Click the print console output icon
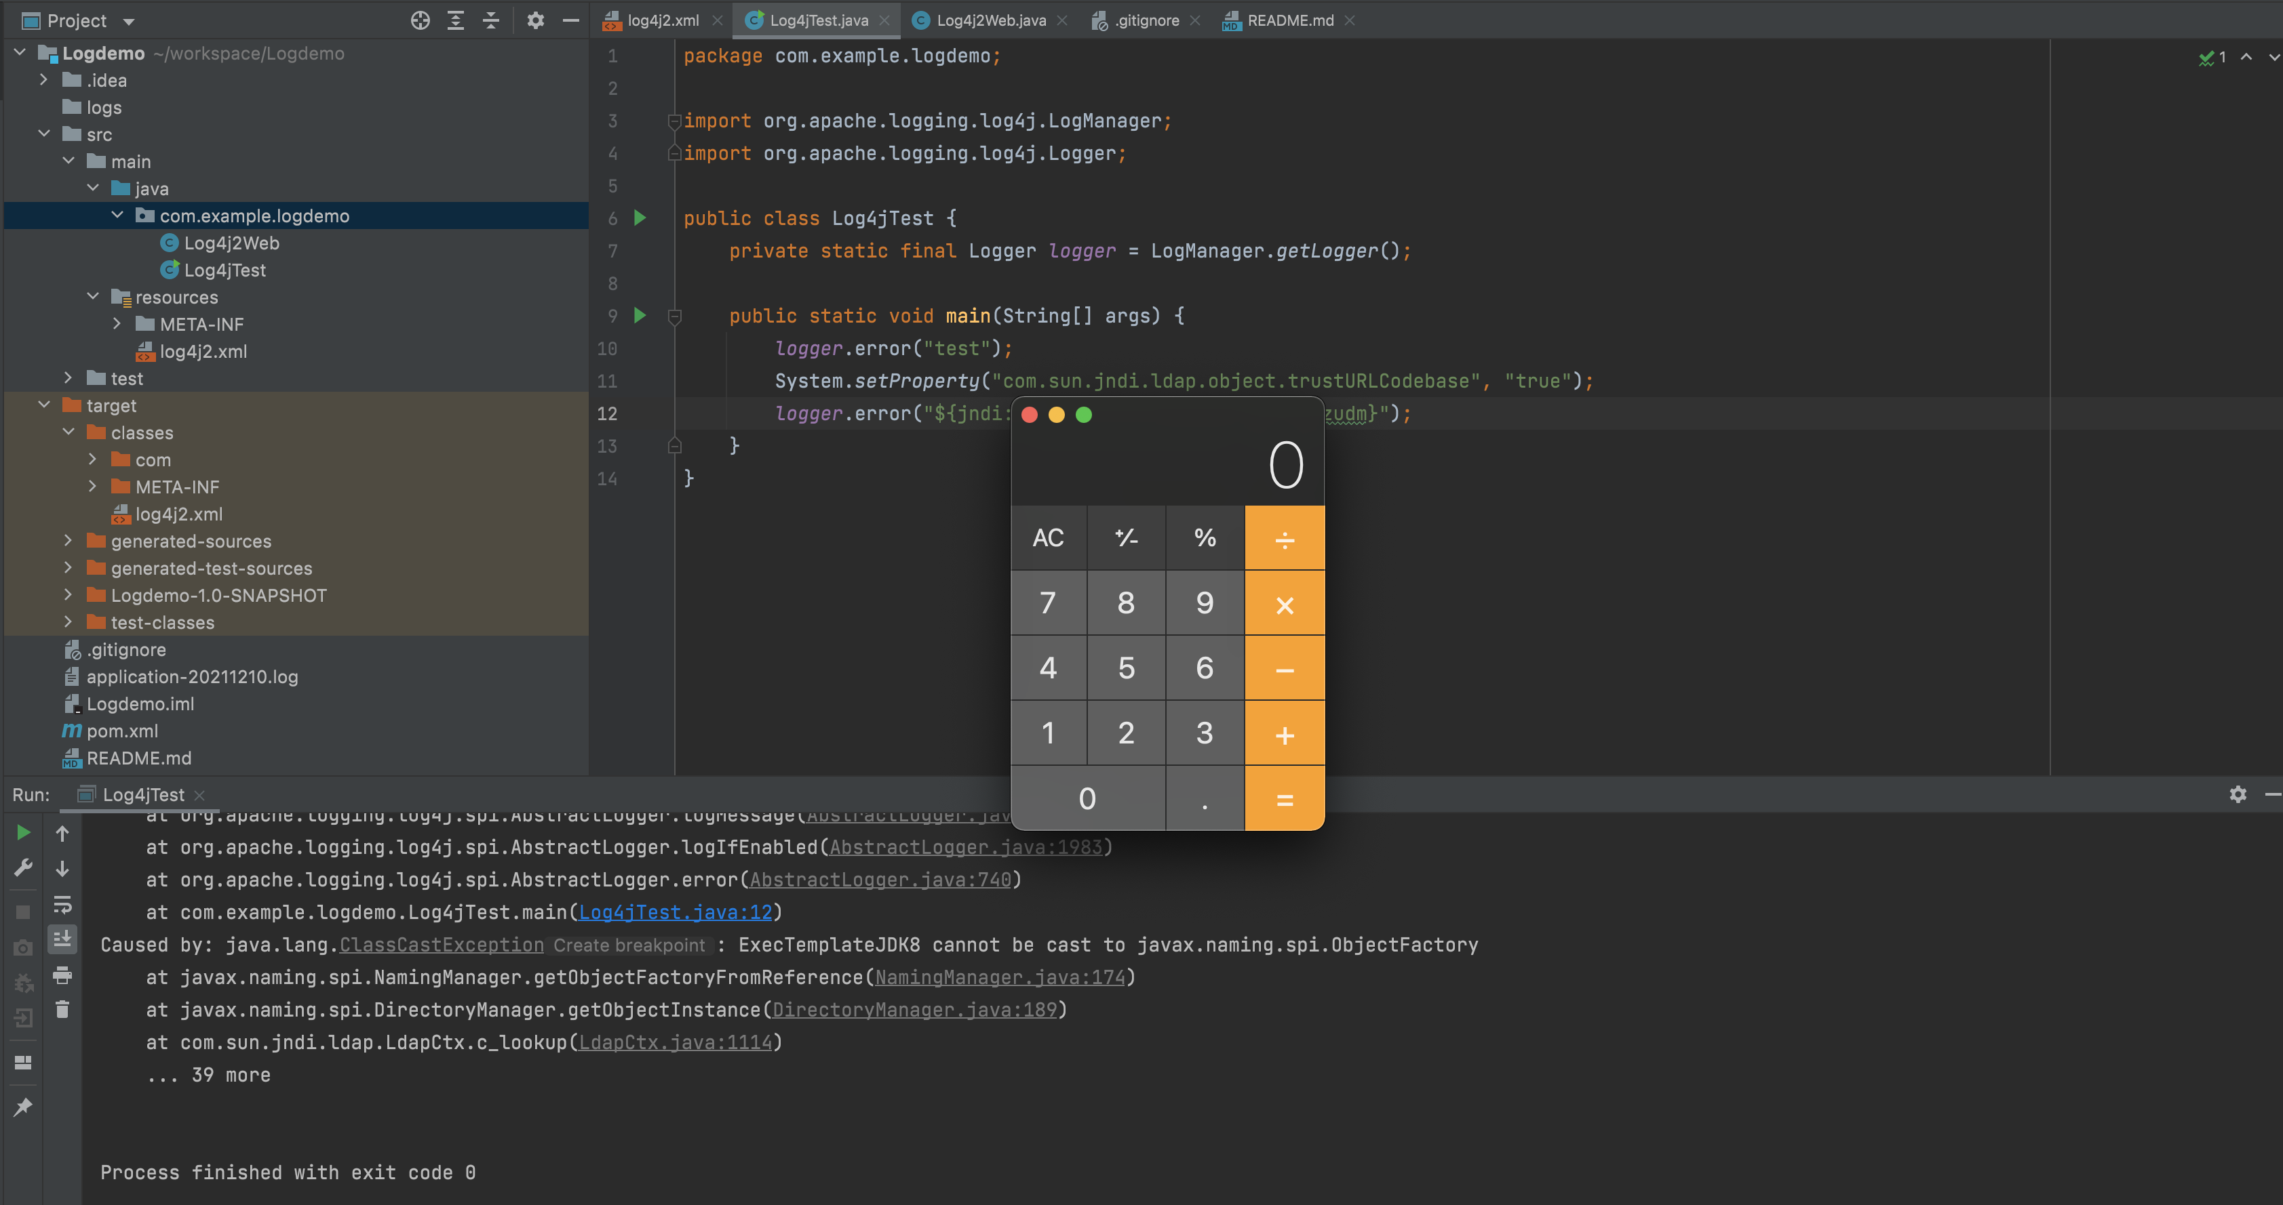Viewport: 2283px width, 1205px height. coord(62,975)
